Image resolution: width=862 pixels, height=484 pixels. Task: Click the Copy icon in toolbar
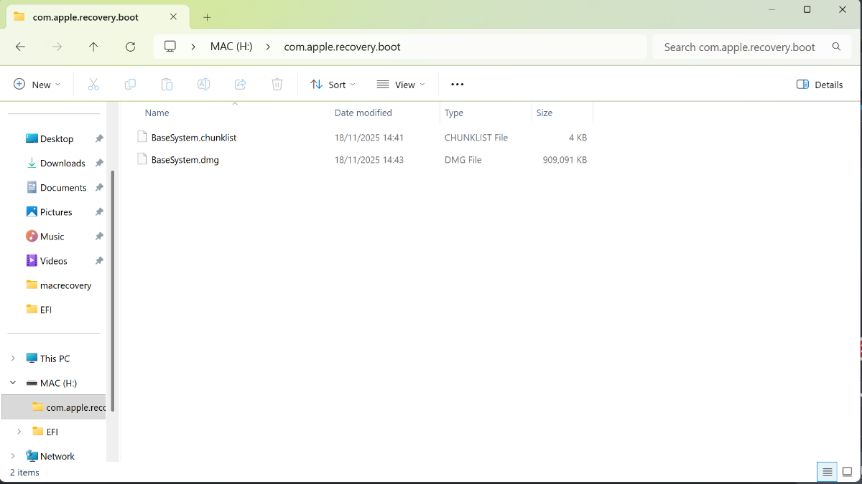click(x=130, y=85)
